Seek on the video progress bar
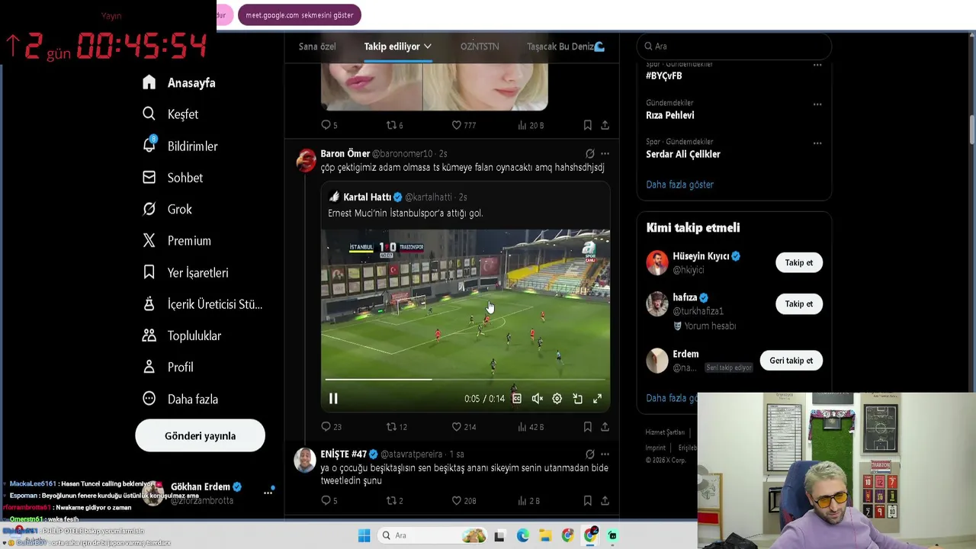Image resolution: width=976 pixels, height=549 pixels. pos(465,379)
